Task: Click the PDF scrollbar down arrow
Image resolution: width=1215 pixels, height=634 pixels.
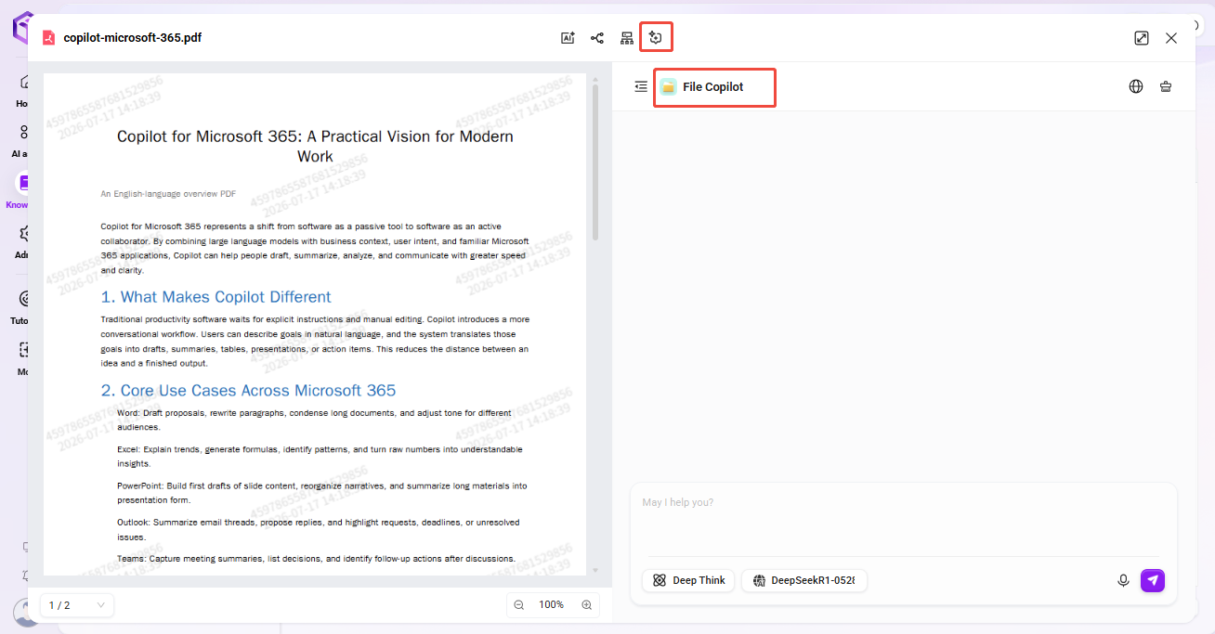Action: [595, 570]
